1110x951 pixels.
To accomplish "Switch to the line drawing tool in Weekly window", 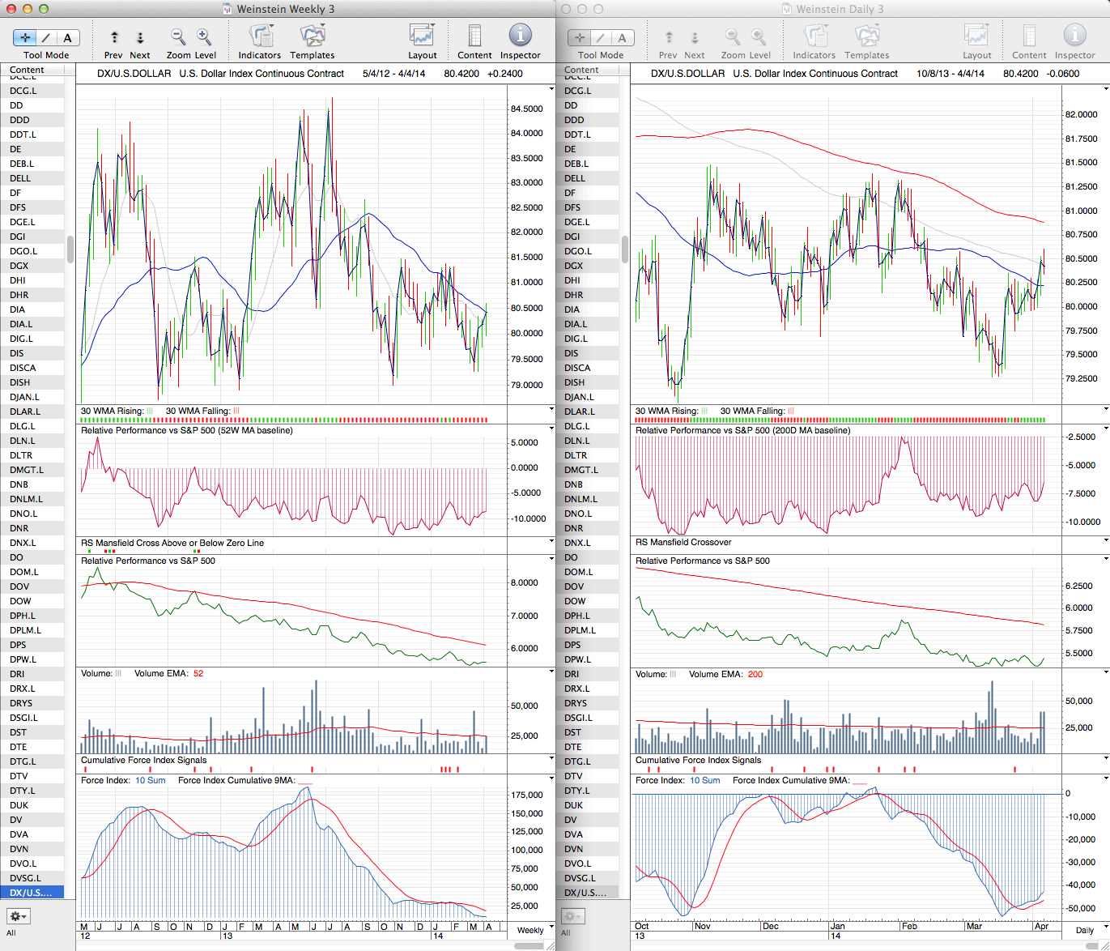I will tap(46, 37).
